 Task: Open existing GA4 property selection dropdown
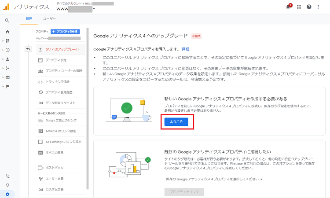pyautogui.click(x=214, y=179)
